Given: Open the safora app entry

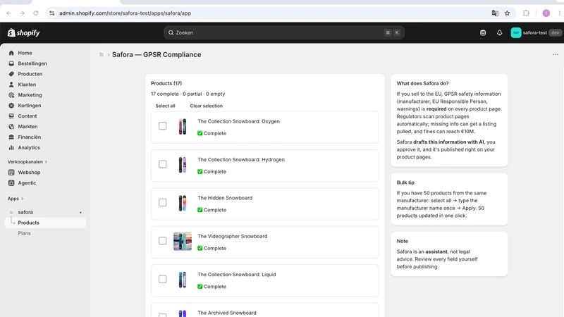Looking at the screenshot, I should click(x=25, y=212).
